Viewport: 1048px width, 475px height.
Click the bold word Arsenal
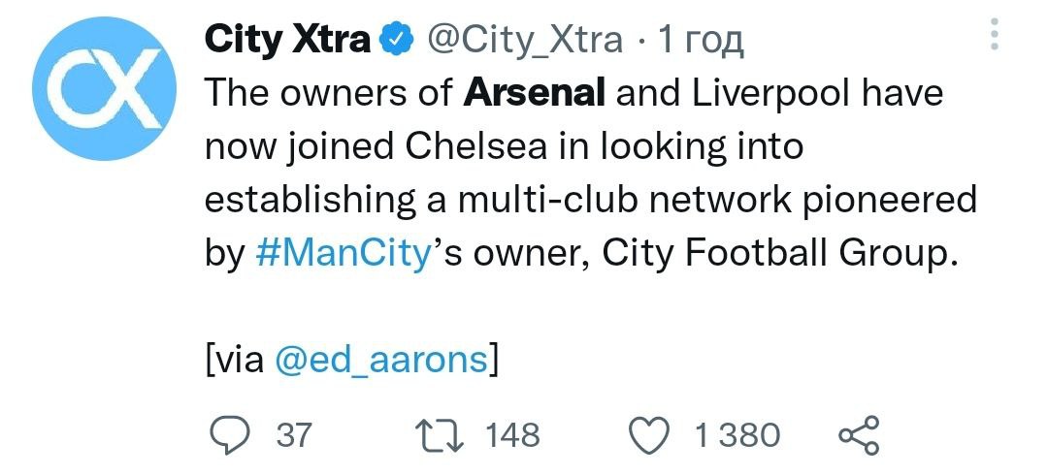(x=535, y=93)
